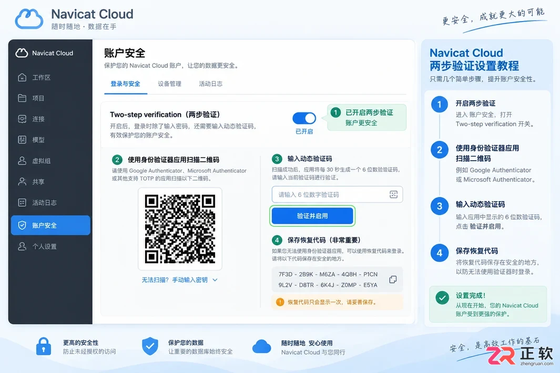560x373 pixels.
Task: Click 验证并启用 button
Action: (312, 216)
